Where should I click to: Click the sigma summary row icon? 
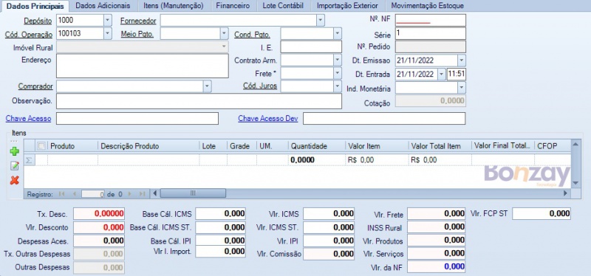pyautogui.click(x=29, y=160)
